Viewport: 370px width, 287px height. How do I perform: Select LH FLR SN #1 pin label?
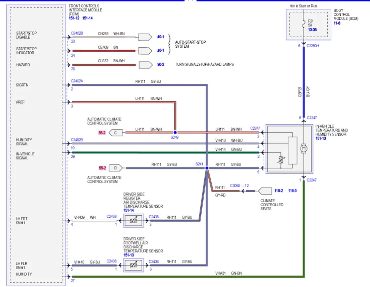coord(22,266)
